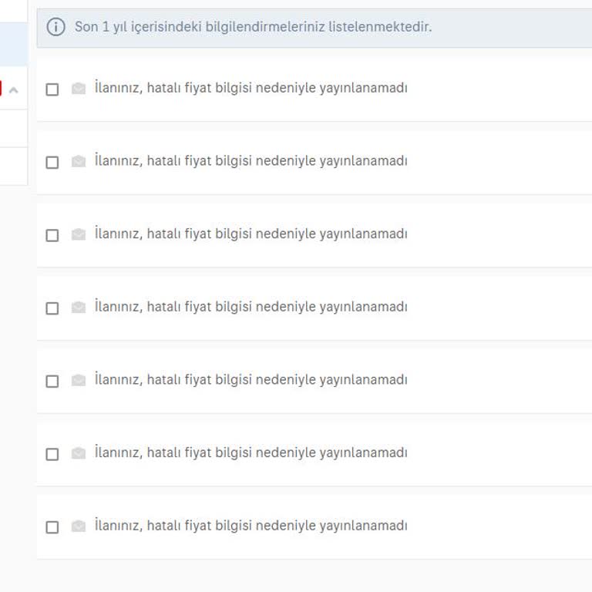This screenshot has height=592, width=592.
Task: Open the fifth 'İlanınız, hatalı fiyat bilgisi' message
Action: [x=251, y=379]
